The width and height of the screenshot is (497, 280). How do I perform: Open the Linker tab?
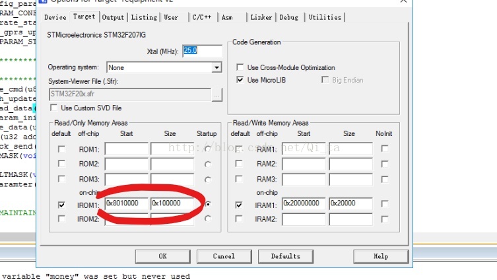(x=261, y=17)
